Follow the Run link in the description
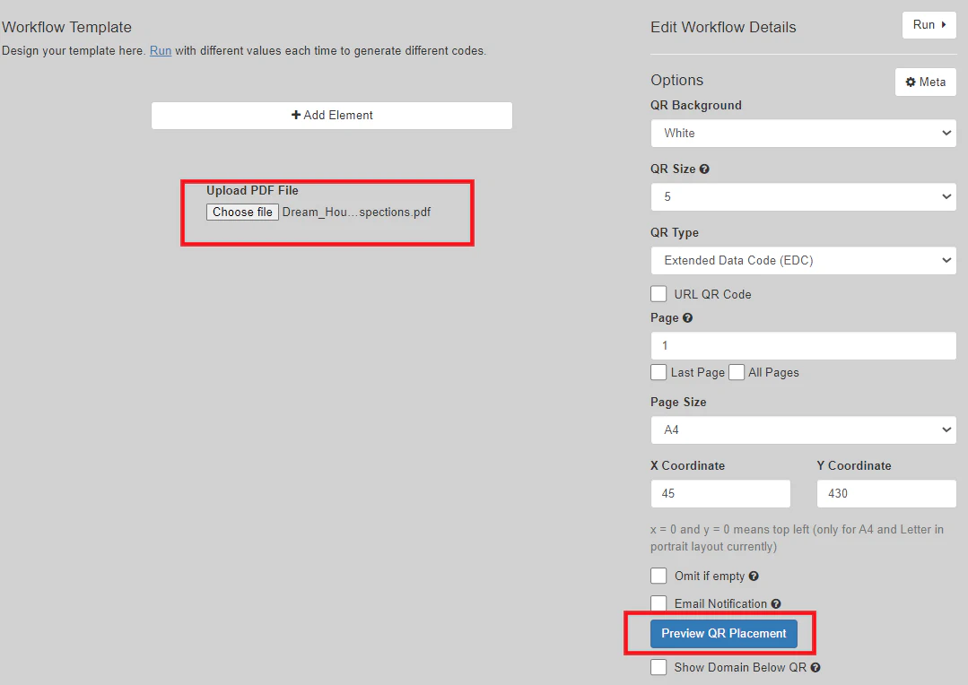This screenshot has height=685, width=968. click(x=161, y=51)
